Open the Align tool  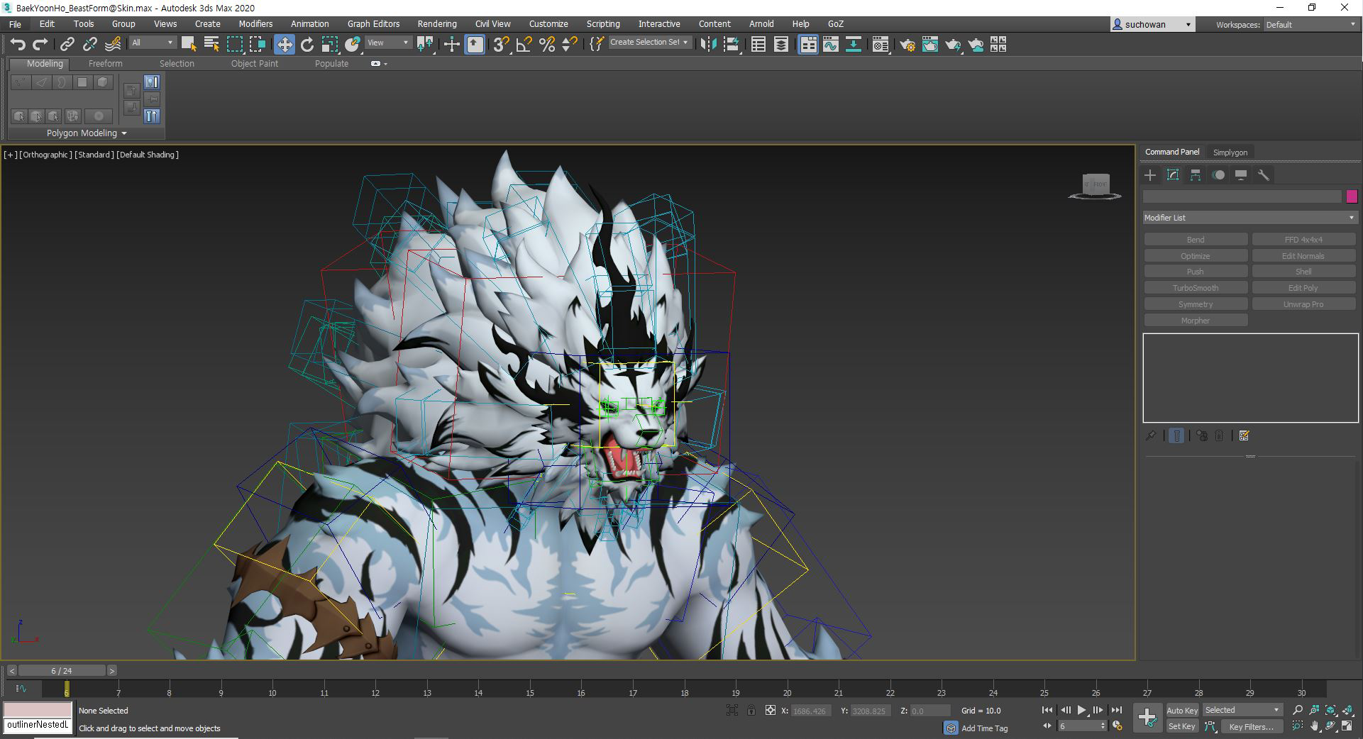click(732, 45)
